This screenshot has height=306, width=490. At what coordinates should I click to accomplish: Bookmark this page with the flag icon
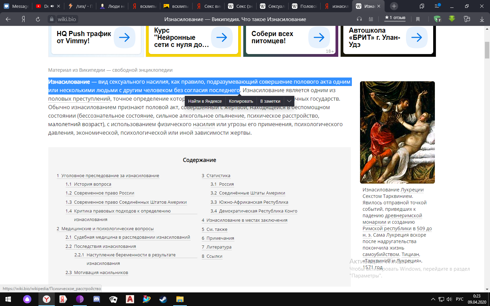click(x=418, y=19)
